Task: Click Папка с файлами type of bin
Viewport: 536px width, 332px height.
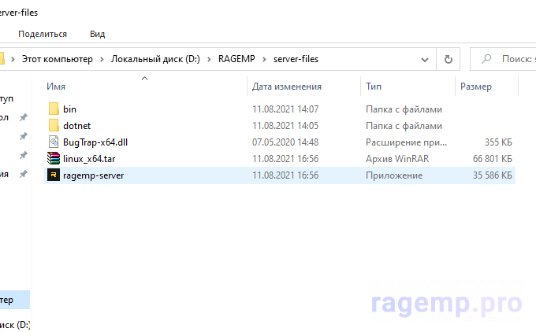Action: (x=404, y=109)
